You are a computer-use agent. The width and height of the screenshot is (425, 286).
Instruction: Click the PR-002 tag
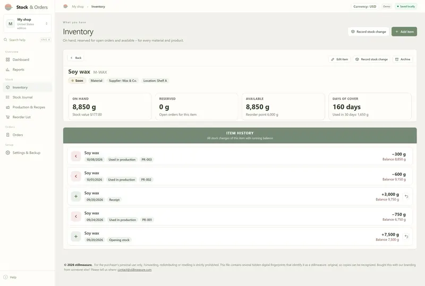[x=146, y=180]
